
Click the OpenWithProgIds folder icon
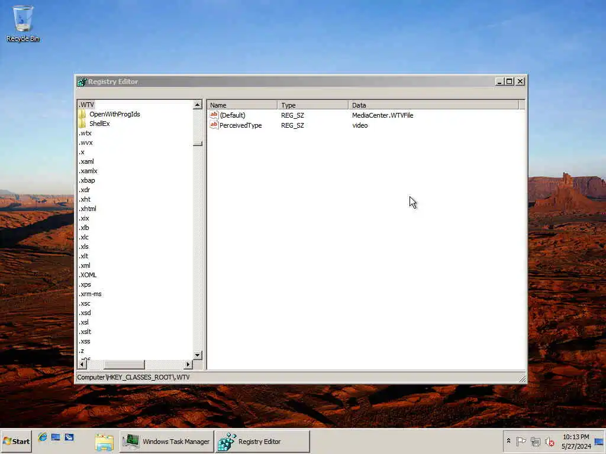pos(82,114)
